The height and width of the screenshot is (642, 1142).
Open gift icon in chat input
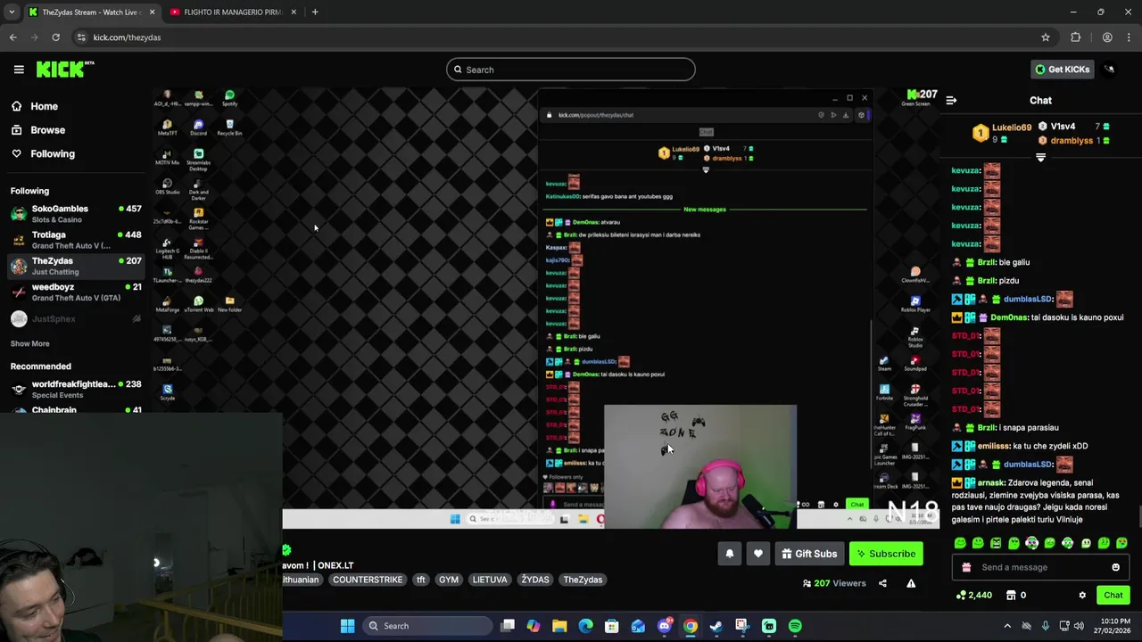click(x=966, y=567)
